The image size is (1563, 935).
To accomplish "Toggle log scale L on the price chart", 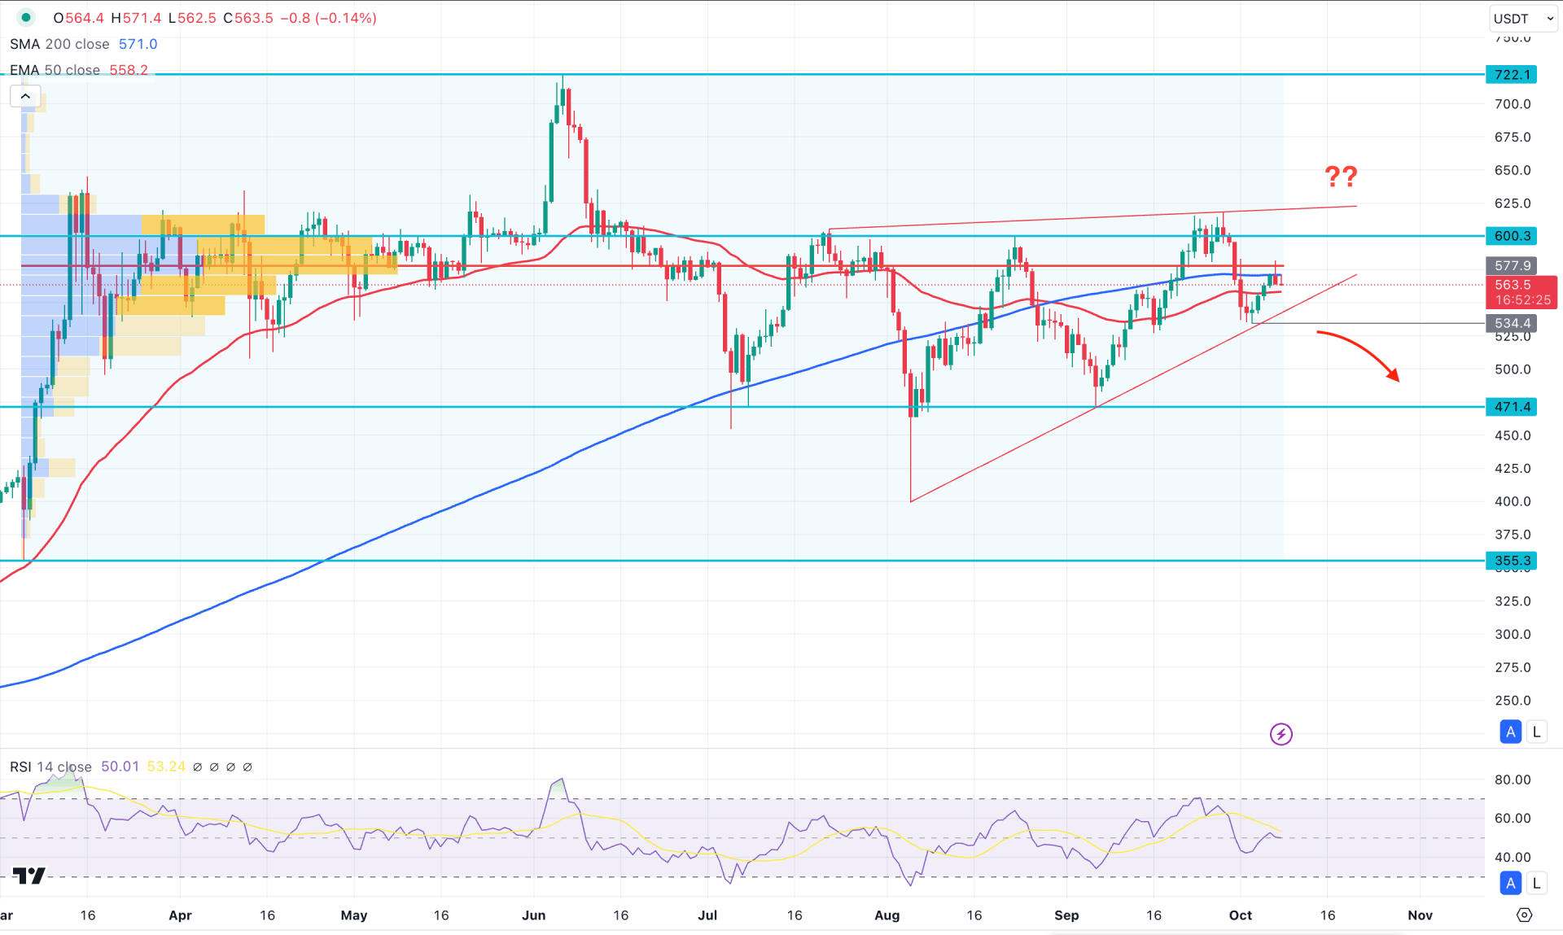I will pyautogui.click(x=1536, y=732).
